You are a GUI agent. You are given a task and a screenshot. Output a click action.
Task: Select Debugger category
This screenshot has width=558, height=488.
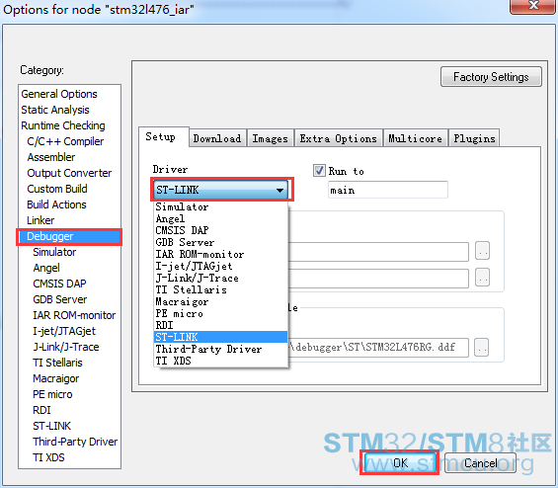(69, 236)
